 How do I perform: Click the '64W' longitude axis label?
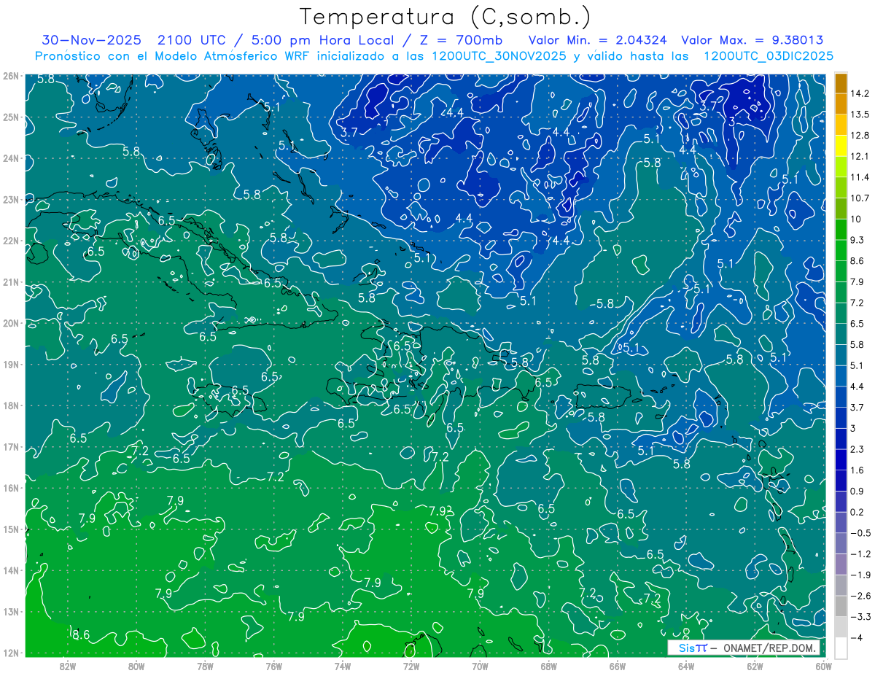686,666
